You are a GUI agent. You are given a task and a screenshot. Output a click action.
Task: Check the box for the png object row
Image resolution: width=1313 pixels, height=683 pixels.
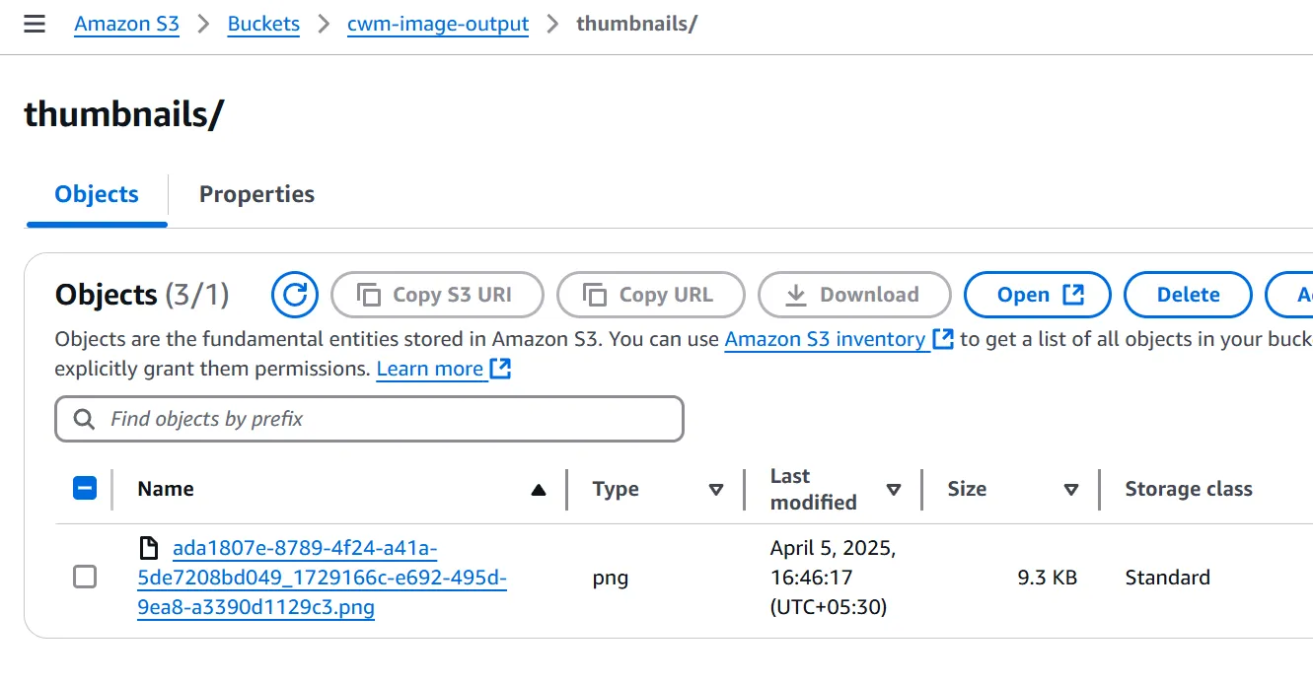click(x=86, y=578)
